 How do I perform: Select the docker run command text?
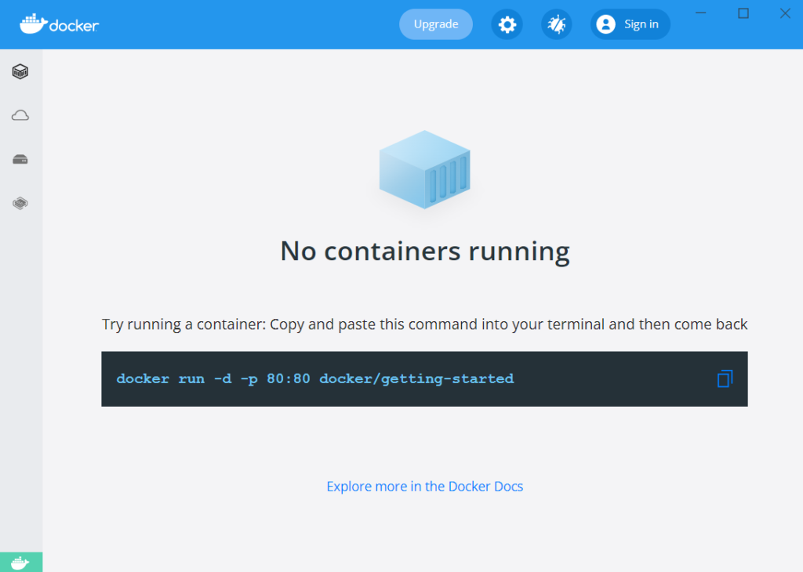315,378
